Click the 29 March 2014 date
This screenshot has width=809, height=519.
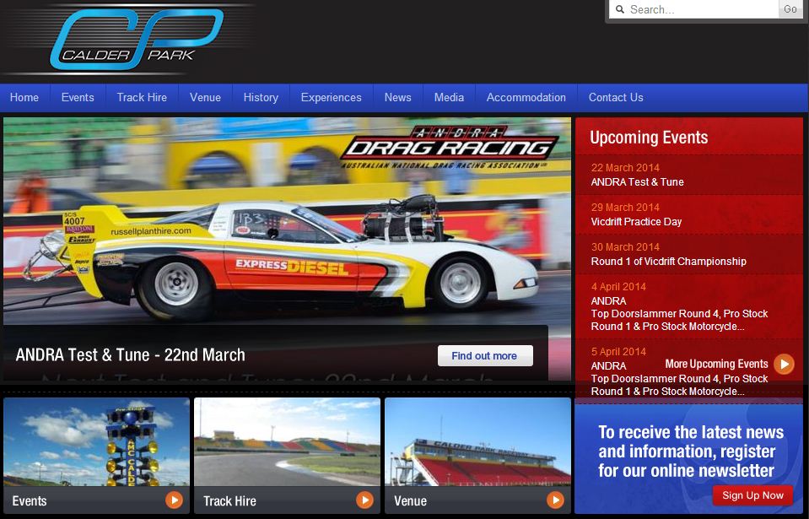625,208
